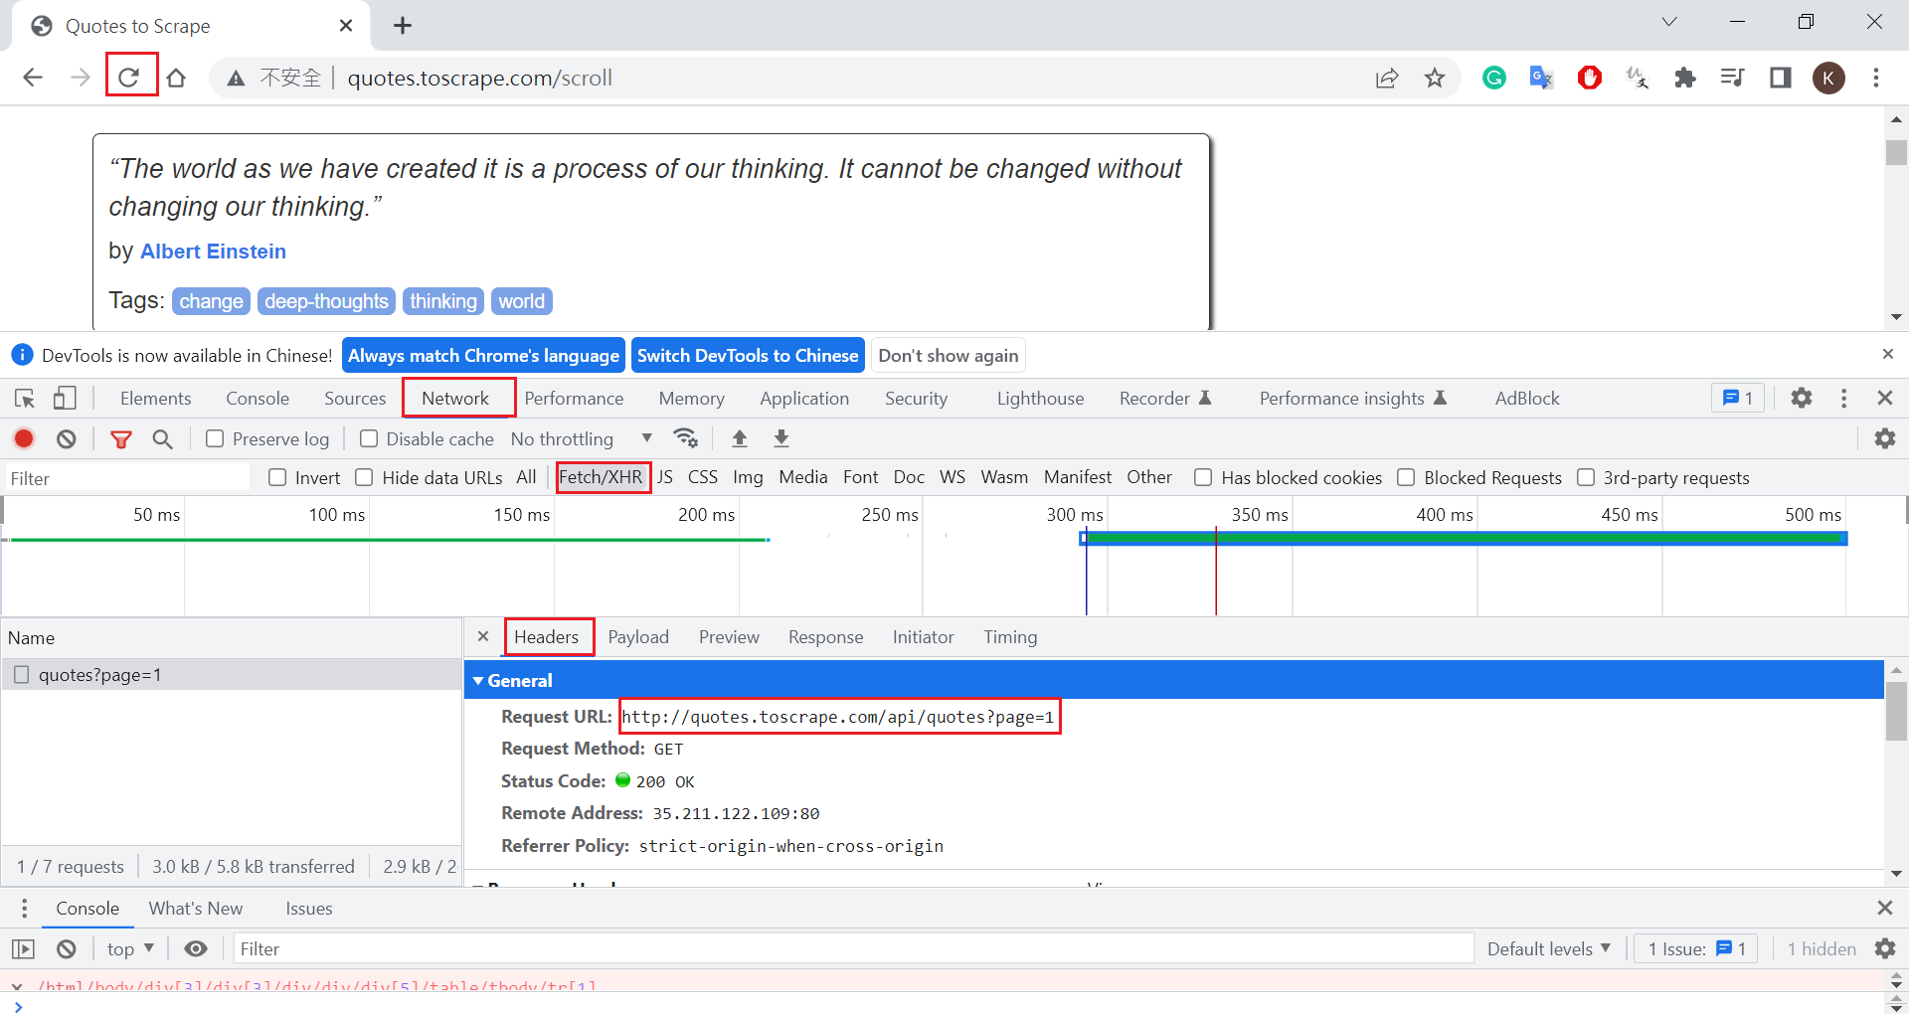Click the browser reload page icon
The height and width of the screenshot is (1014, 1909).
tap(129, 78)
